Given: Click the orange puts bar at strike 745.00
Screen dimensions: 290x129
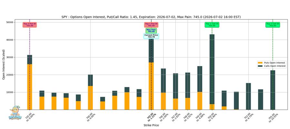Looking at the screenshot, I should 151,86.
